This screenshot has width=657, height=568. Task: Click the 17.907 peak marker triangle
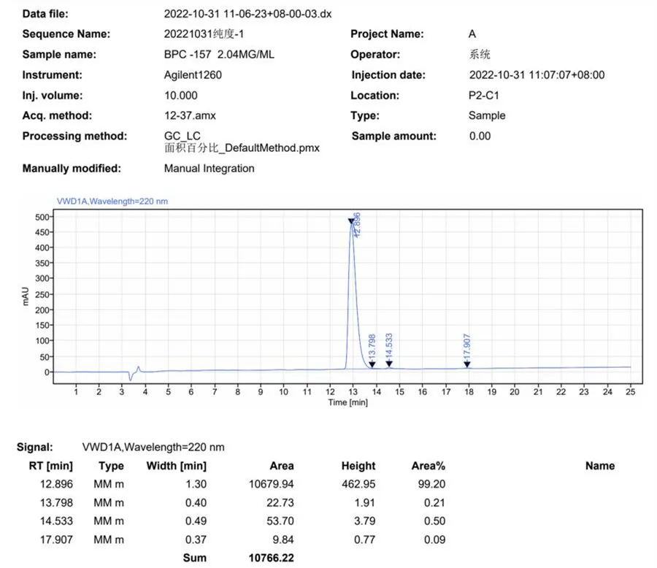pyautogui.click(x=466, y=362)
